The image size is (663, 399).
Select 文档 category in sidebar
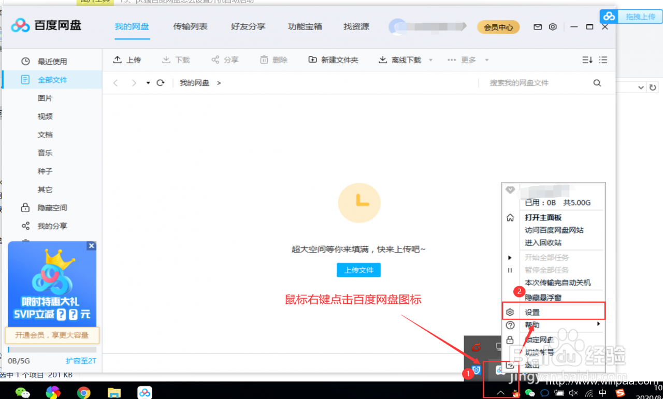(45, 135)
